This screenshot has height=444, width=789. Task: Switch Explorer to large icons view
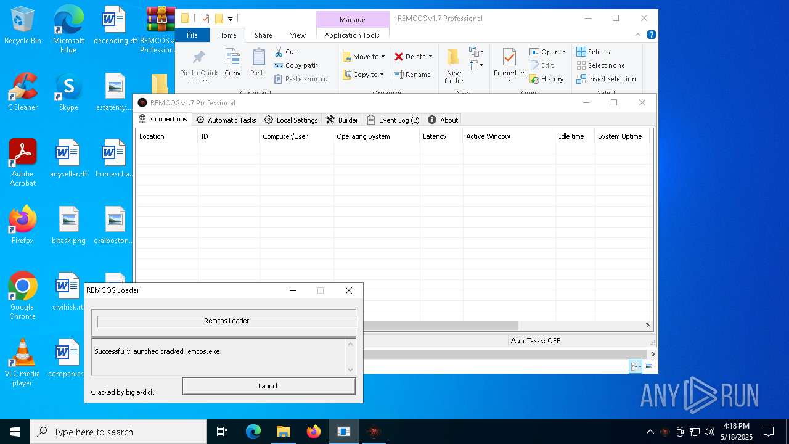tap(648, 366)
